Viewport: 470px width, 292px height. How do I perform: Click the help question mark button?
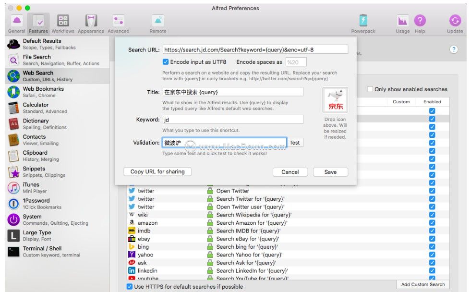[454, 49]
